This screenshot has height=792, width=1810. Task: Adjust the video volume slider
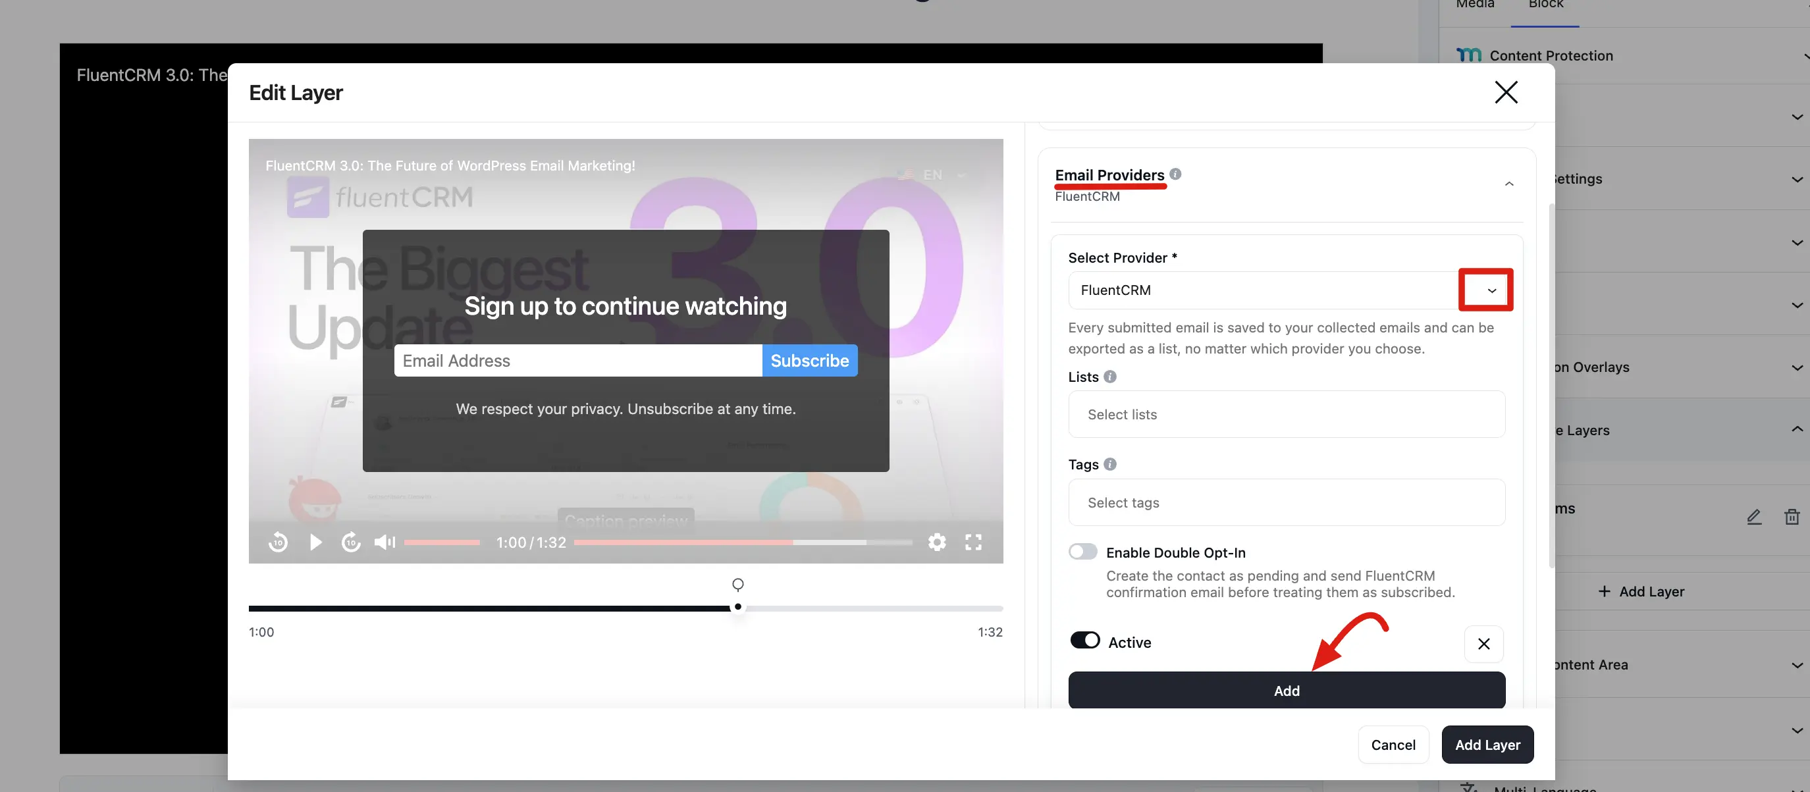point(442,542)
